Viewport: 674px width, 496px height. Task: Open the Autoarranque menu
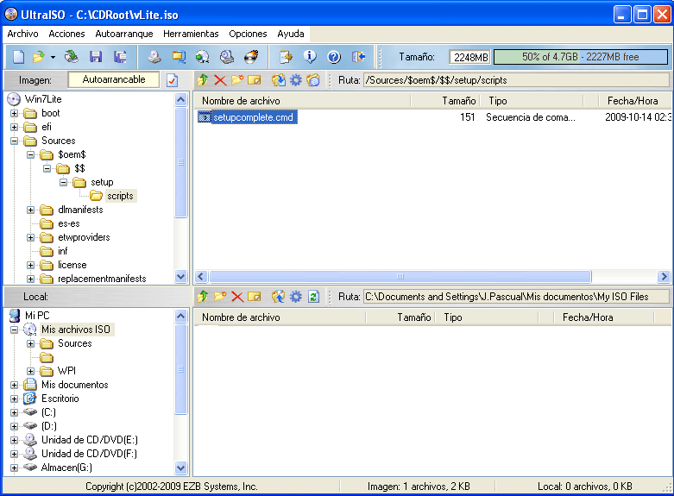pyautogui.click(x=124, y=34)
